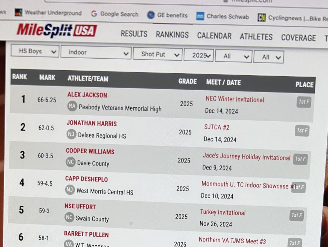Open Barrett Pullen athlete profile
The height and width of the screenshot is (247, 328).
click(x=86, y=234)
